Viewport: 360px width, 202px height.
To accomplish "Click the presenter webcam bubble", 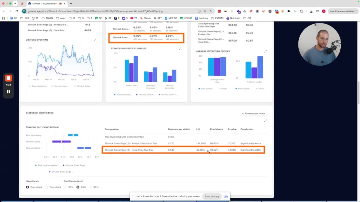I will pyautogui.click(x=319, y=44).
